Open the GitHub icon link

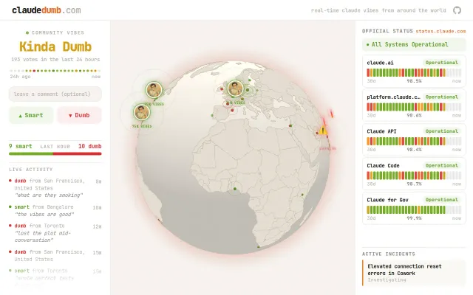457,10
